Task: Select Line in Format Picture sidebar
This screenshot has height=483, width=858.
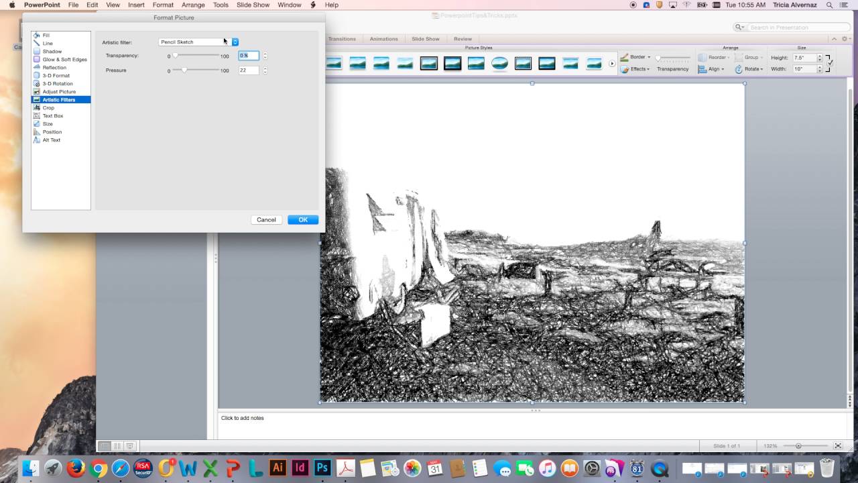Action: point(61,44)
